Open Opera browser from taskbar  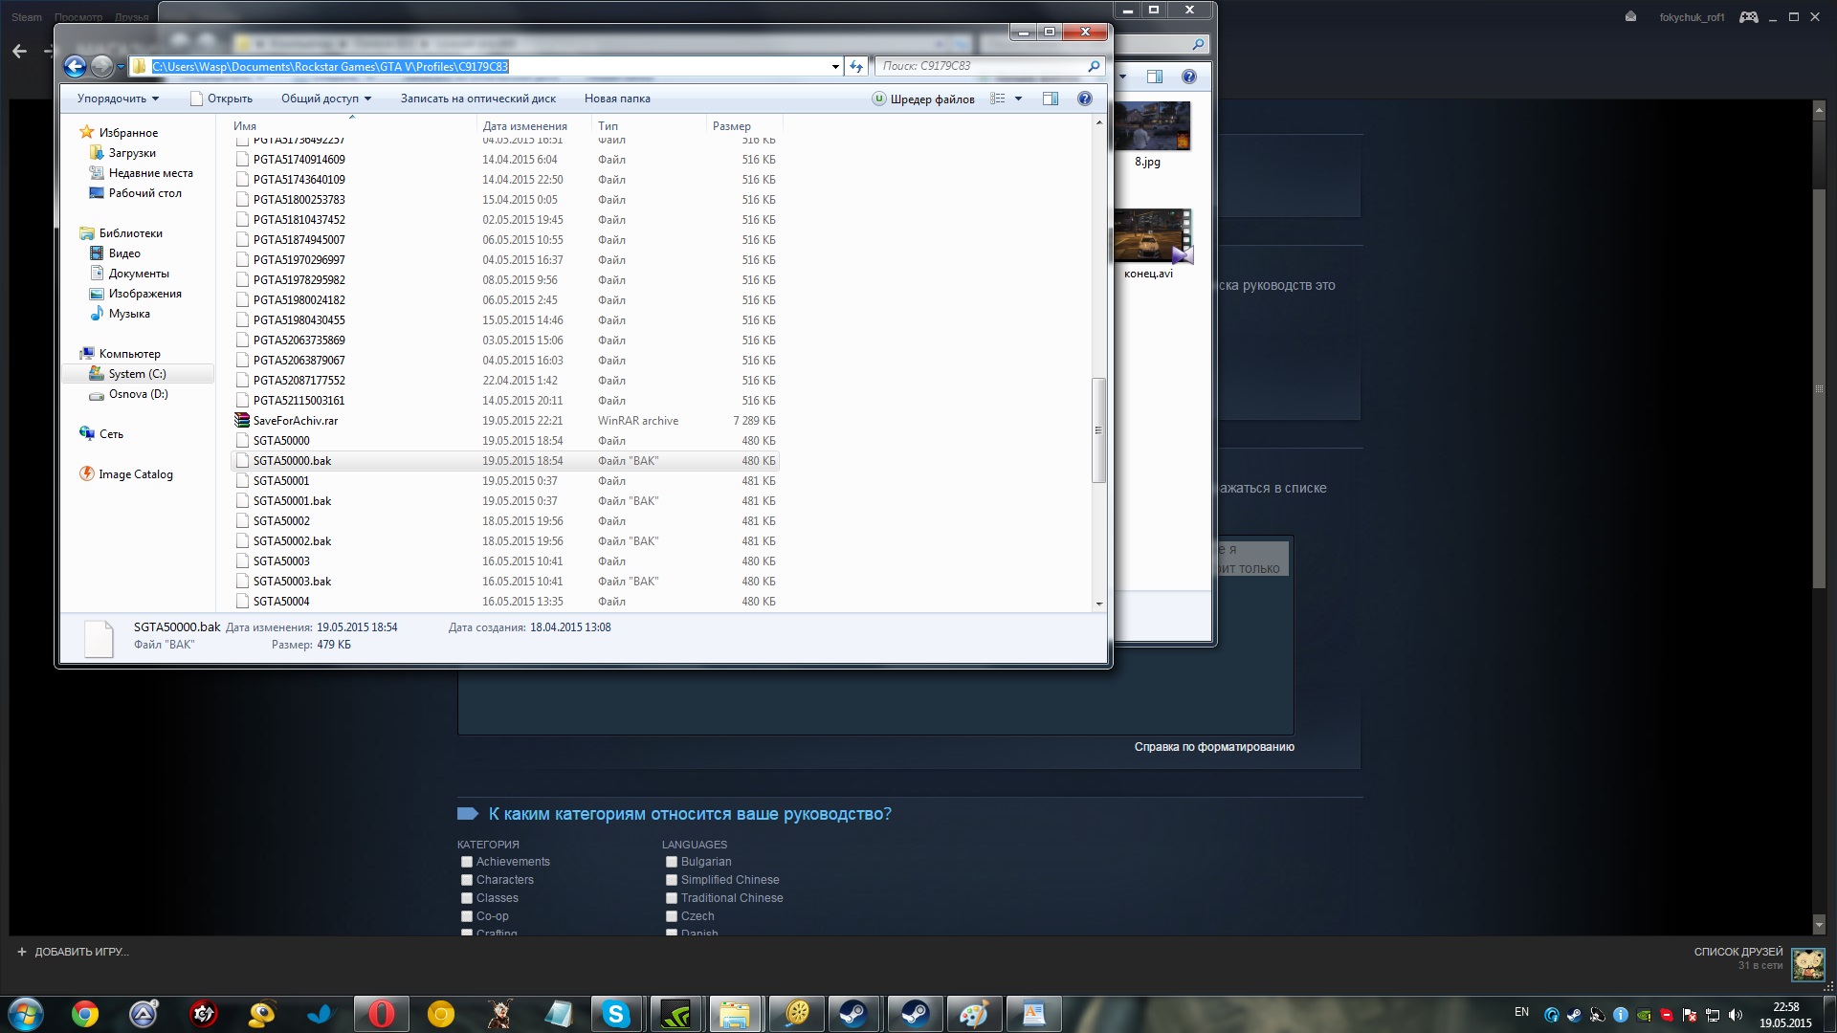tap(381, 1014)
